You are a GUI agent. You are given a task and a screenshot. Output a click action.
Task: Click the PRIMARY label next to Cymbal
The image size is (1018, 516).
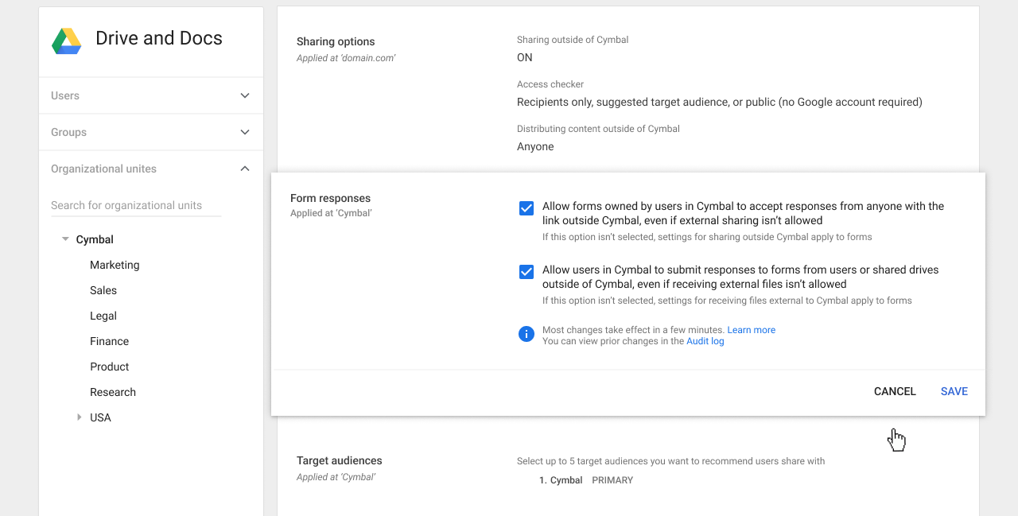[x=612, y=480]
